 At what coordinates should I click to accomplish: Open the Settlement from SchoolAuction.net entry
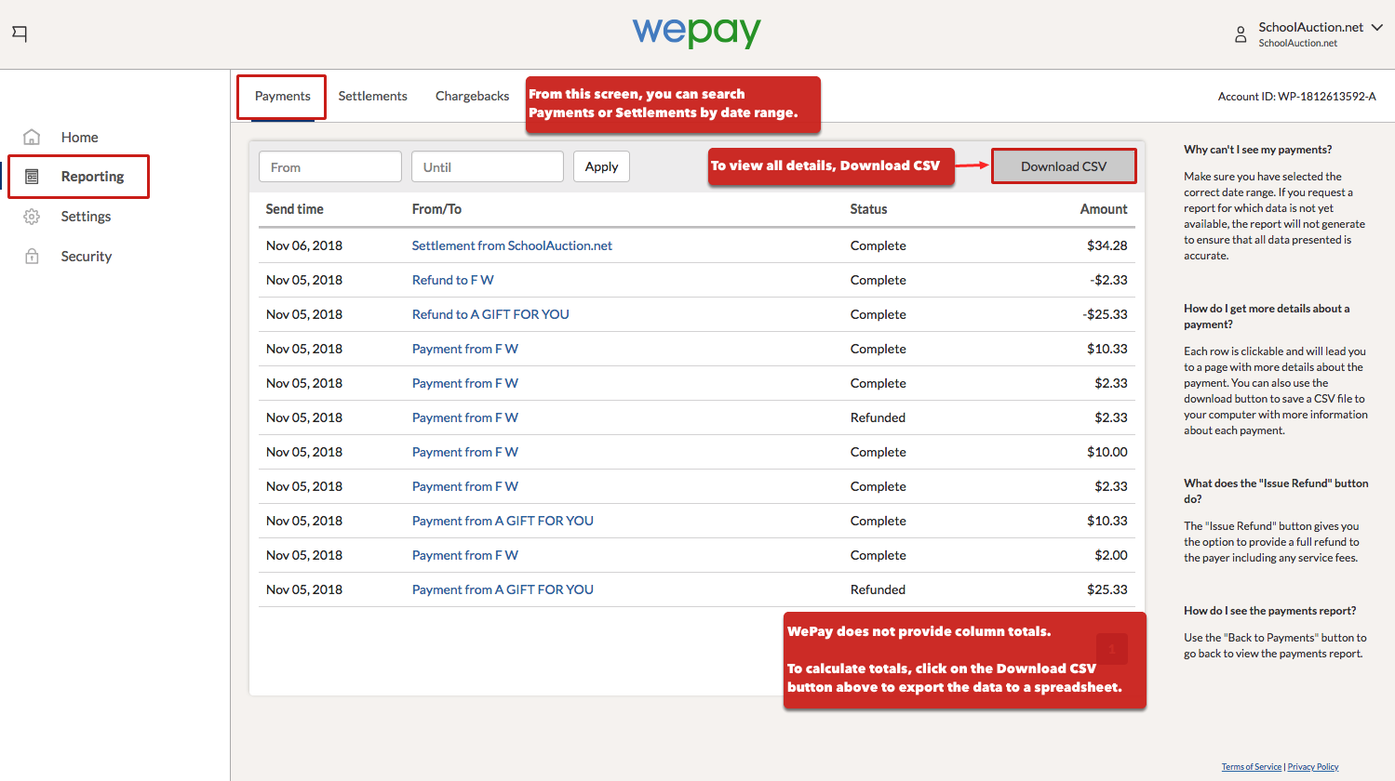click(512, 245)
